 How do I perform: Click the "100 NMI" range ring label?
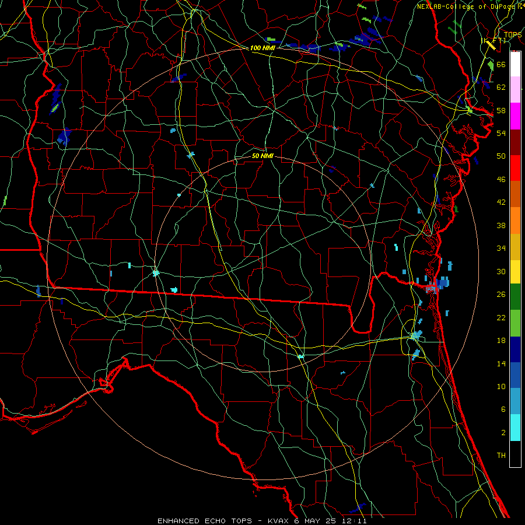tap(262, 48)
